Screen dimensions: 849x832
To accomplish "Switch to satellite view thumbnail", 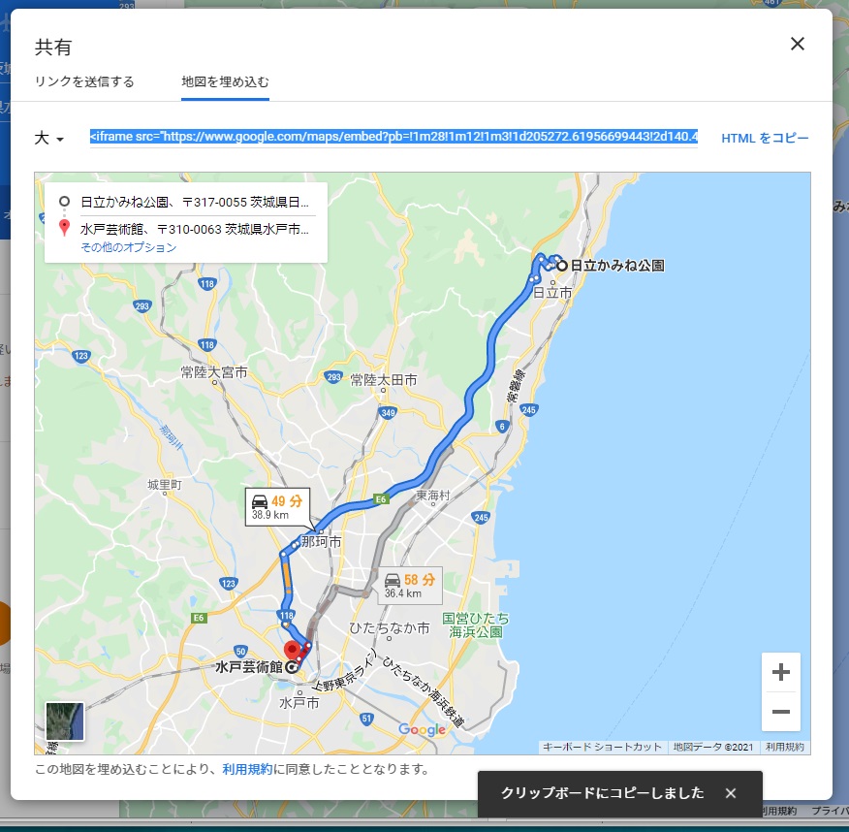I will pyautogui.click(x=64, y=720).
